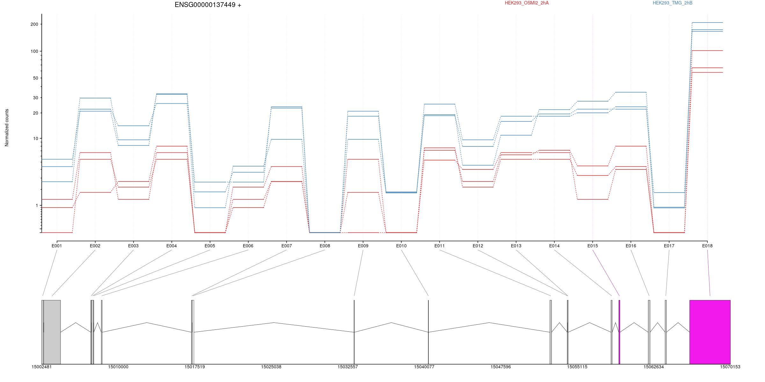The image size is (765, 382).
Task: Click the top red line segment above E018
Action: tap(707, 51)
